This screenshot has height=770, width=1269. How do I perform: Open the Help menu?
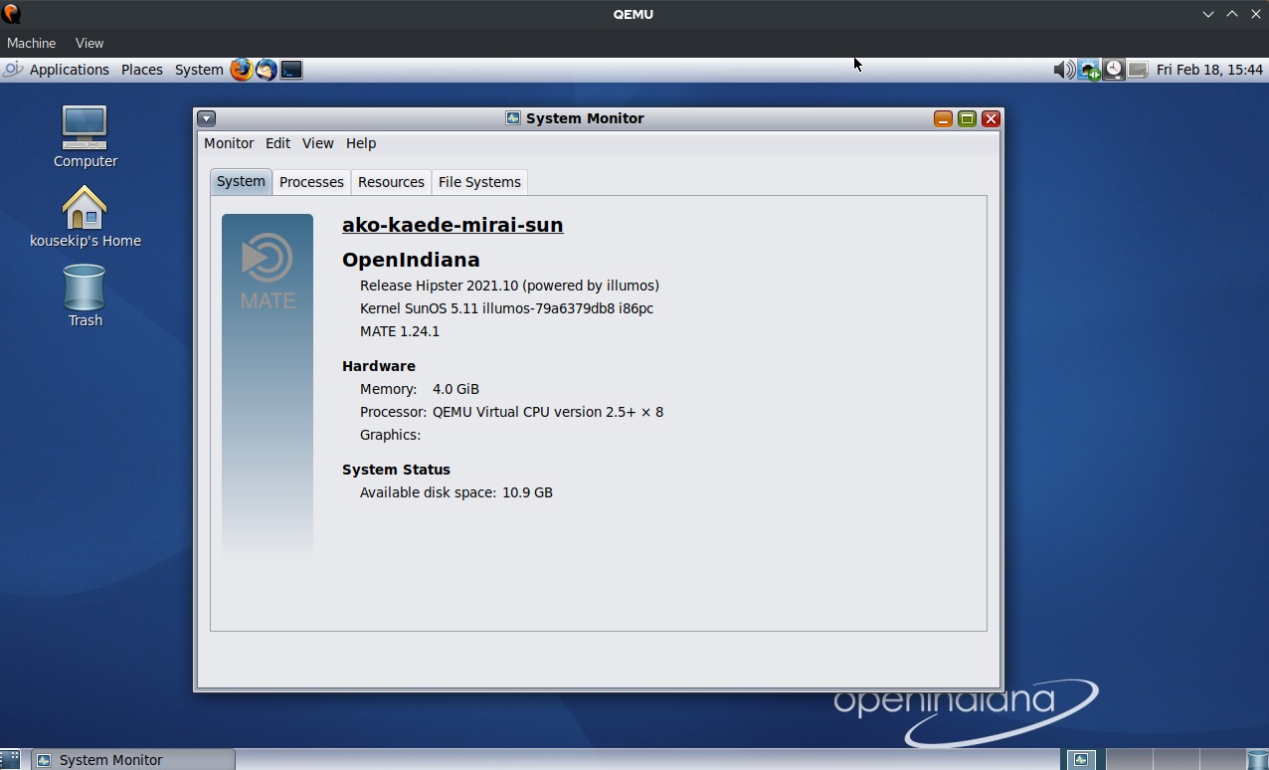(x=361, y=143)
